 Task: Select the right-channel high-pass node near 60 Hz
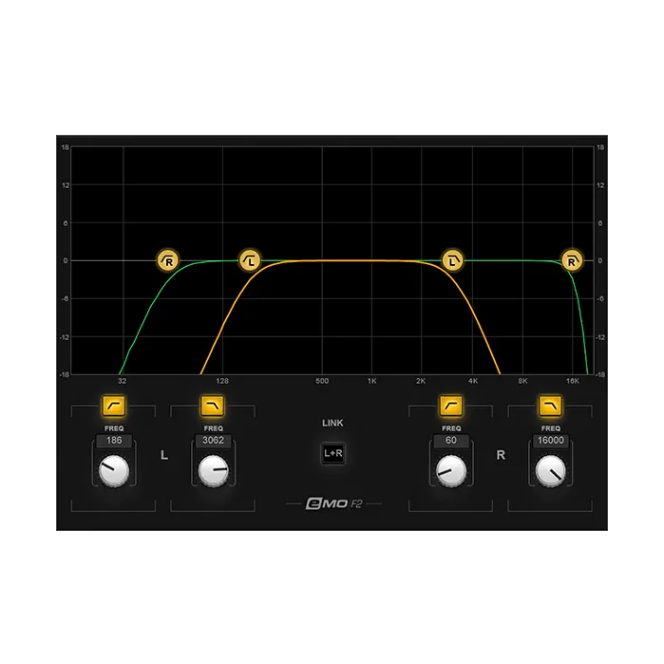168,260
